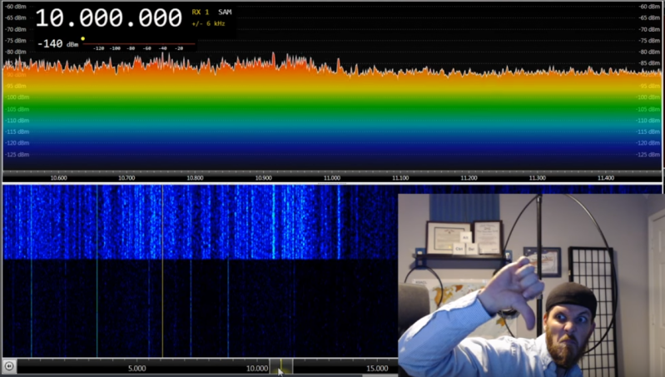This screenshot has height=377, width=665.
Task: Tune to 10.700 on the frequency axis
Action: click(x=127, y=177)
